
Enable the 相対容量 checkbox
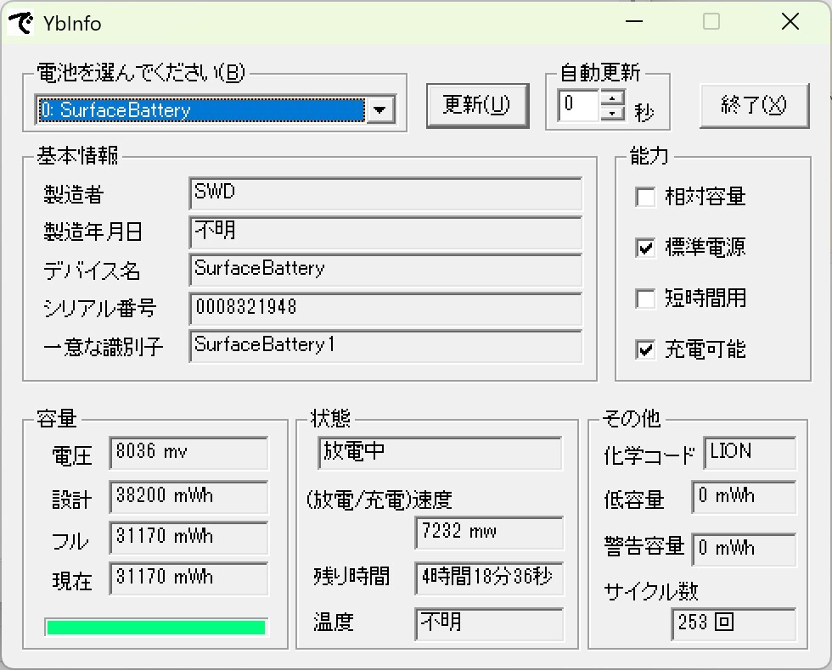click(644, 197)
